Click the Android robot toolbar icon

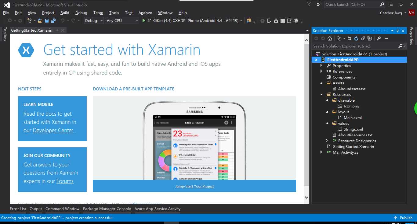pos(276,21)
